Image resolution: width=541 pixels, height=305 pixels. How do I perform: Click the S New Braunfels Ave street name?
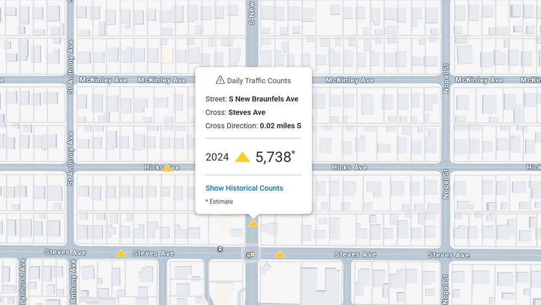click(x=263, y=99)
